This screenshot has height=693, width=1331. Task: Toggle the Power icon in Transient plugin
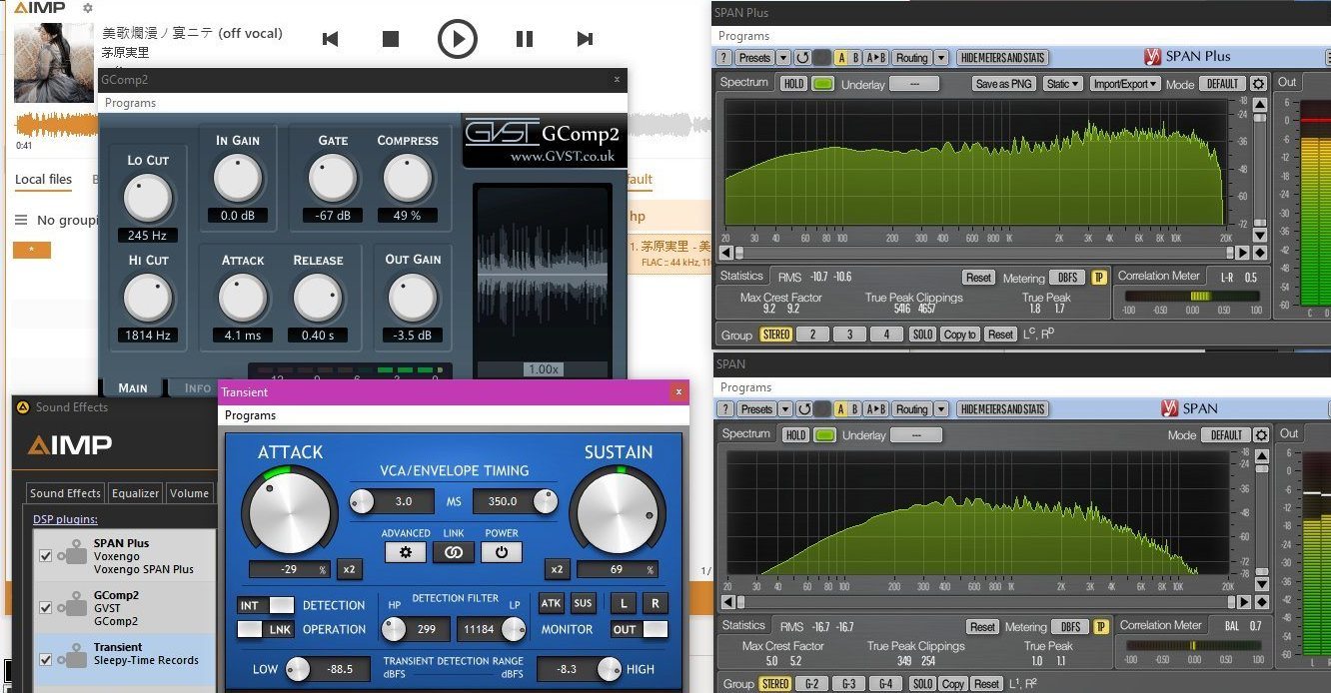click(502, 551)
